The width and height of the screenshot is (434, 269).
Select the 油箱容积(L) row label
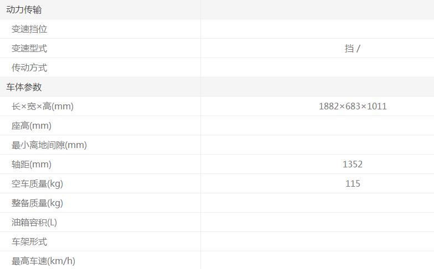click(34, 223)
